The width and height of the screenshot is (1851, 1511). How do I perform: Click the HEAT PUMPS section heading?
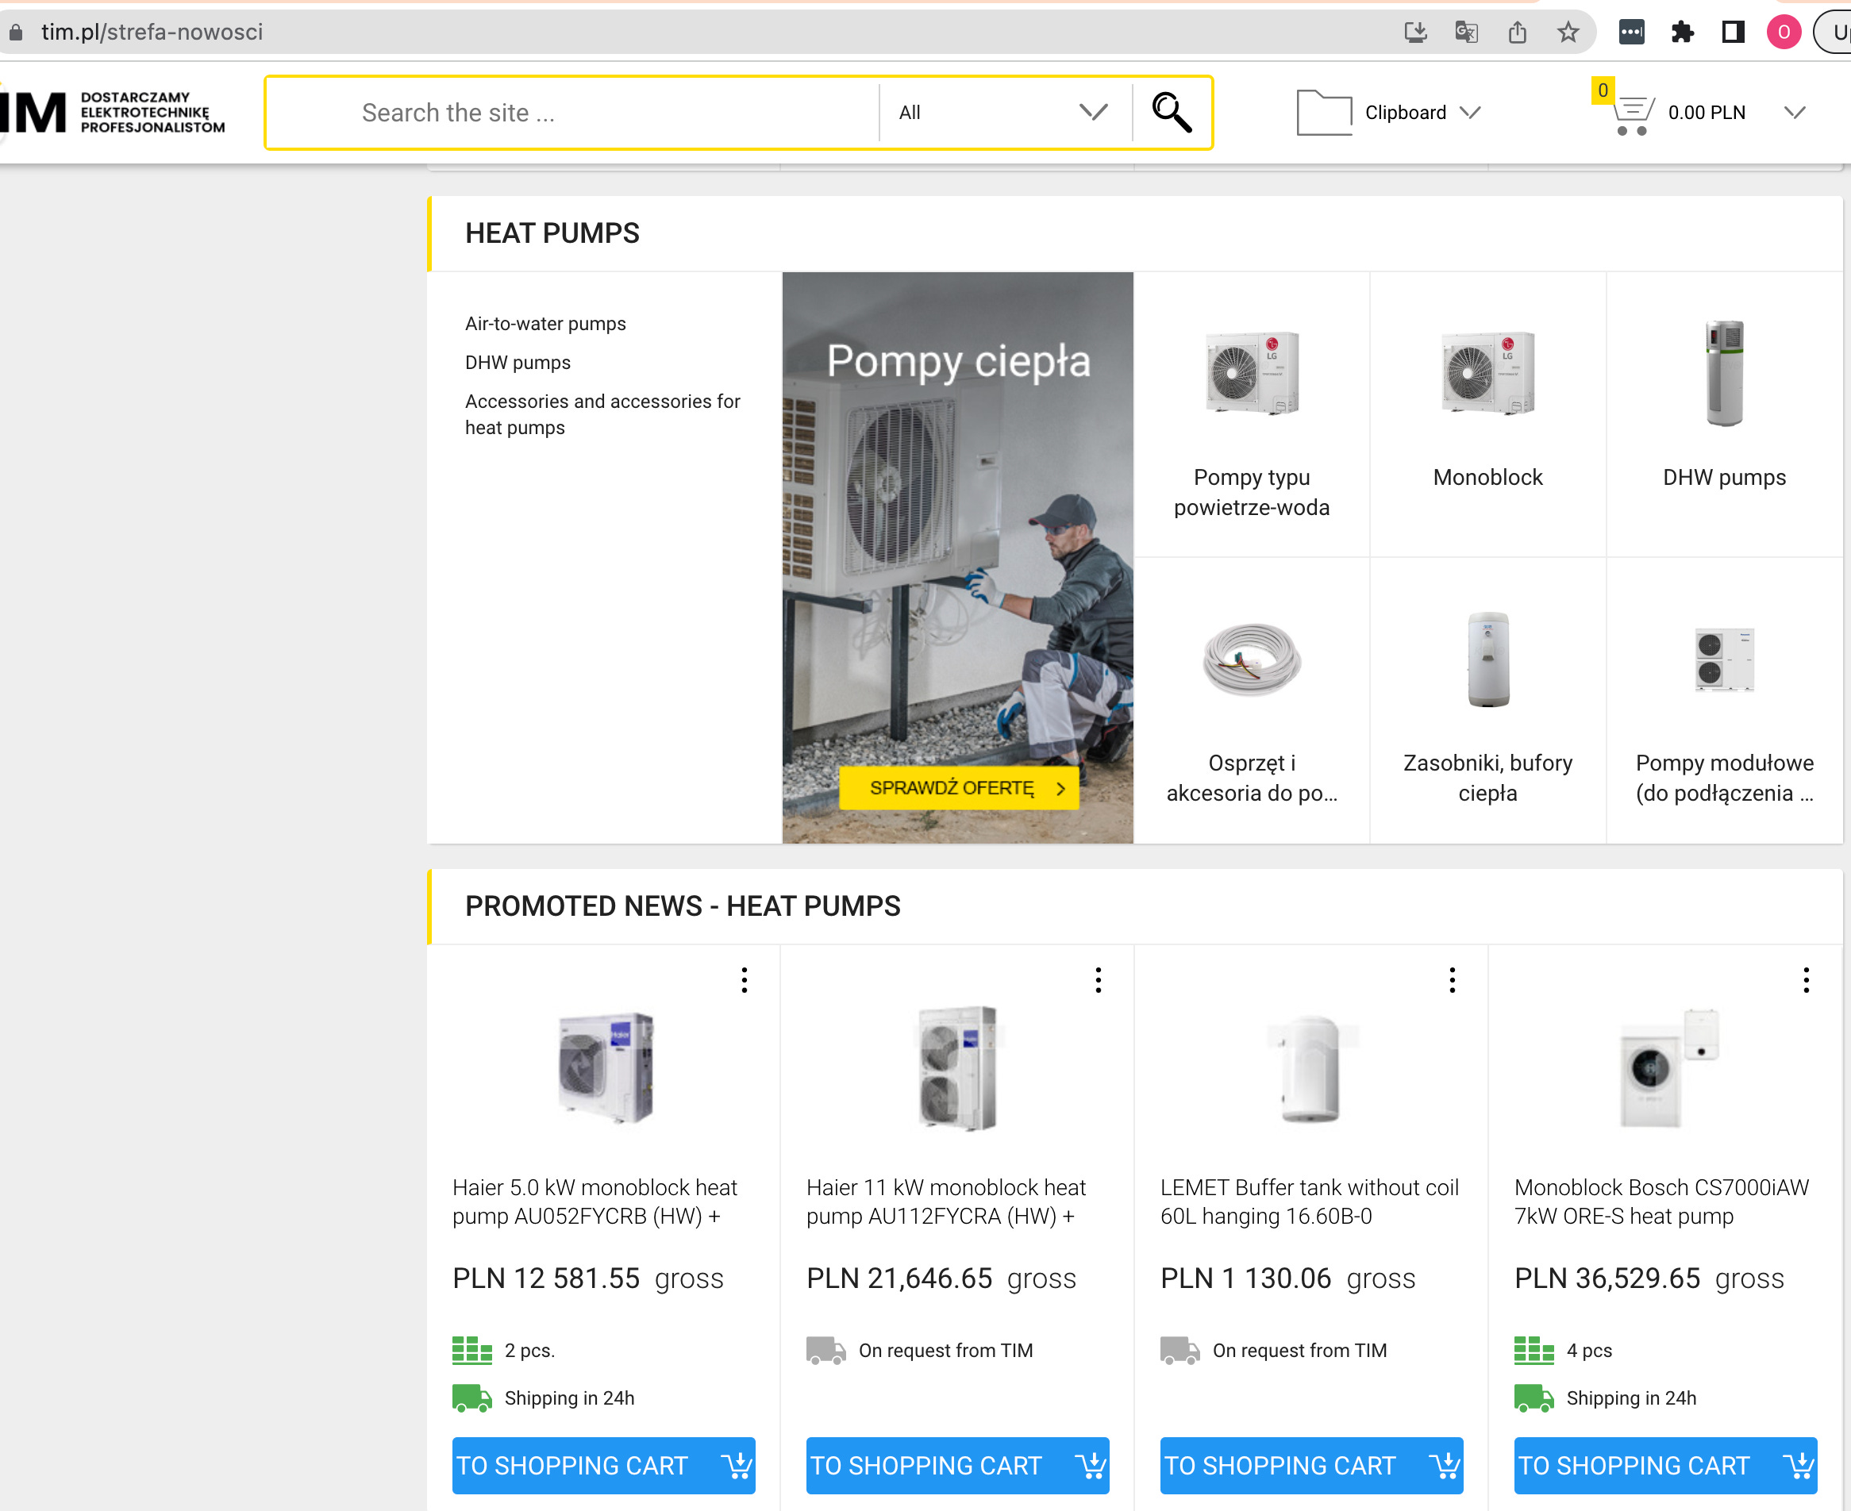click(552, 233)
